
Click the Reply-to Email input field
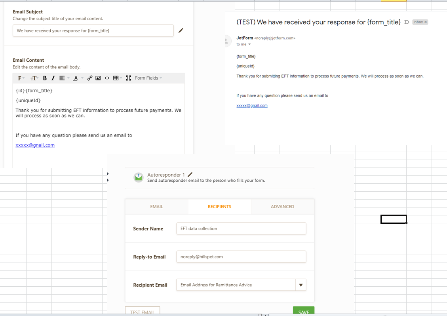(x=241, y=257)
